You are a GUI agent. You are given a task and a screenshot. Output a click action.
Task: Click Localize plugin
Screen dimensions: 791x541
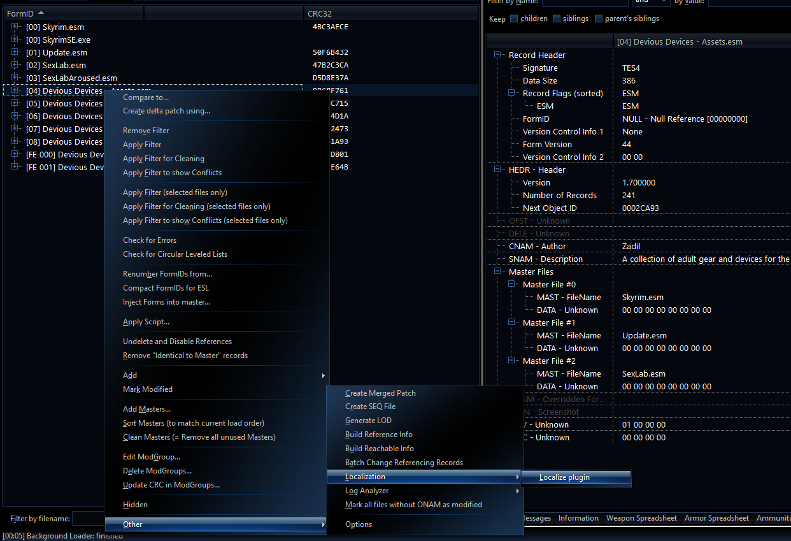[x=576, y=478]
